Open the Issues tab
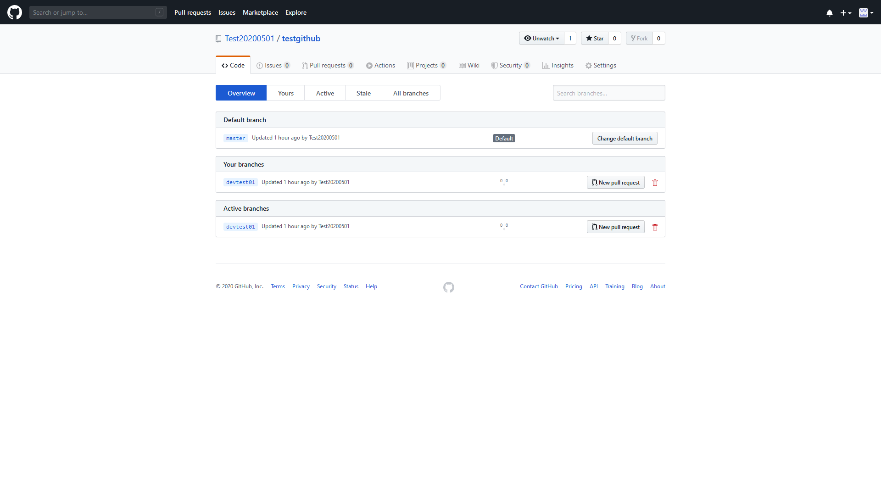 click(273, 65)
